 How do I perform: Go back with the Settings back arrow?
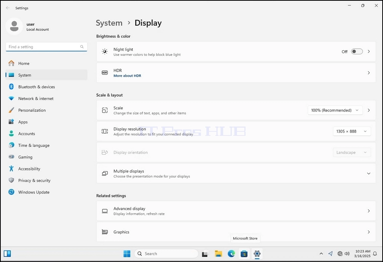[x=8, y=8]
